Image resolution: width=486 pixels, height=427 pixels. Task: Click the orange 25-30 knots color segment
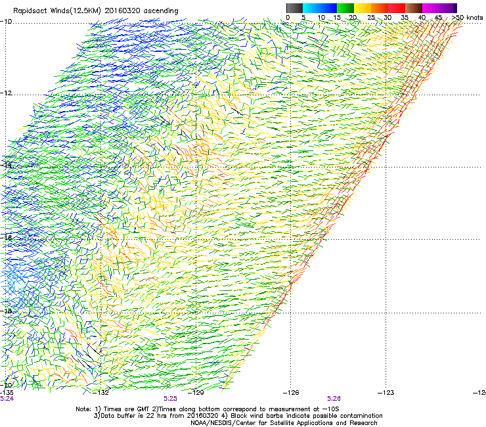coord(380,8)
